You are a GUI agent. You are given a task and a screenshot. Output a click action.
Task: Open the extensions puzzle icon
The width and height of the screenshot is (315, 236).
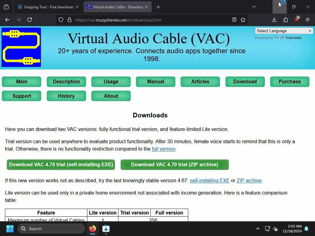pyautogui.click(x=285, y=20)
